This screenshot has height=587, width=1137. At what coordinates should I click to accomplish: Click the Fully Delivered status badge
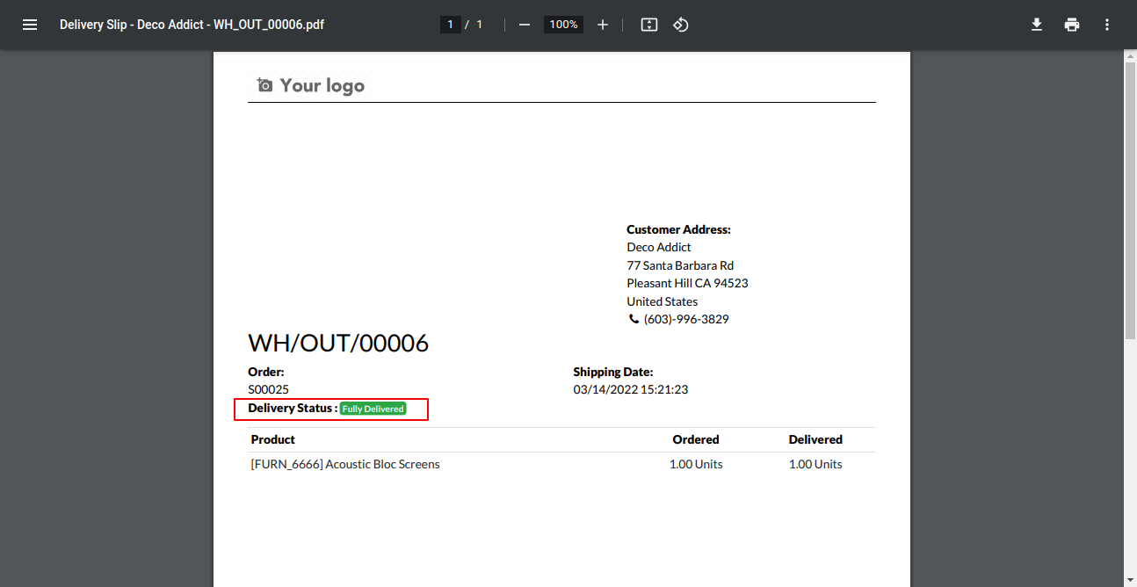[x=373, y=409]
